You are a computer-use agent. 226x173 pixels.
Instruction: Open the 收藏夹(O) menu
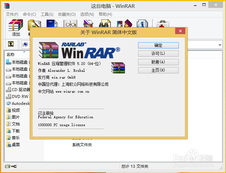point(67,14)
